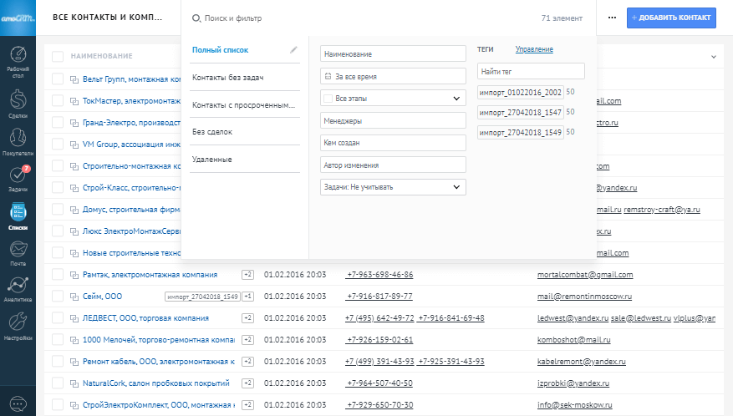Expand the Все этапы dropdown
733x416 pixels.
pos(393,99)
